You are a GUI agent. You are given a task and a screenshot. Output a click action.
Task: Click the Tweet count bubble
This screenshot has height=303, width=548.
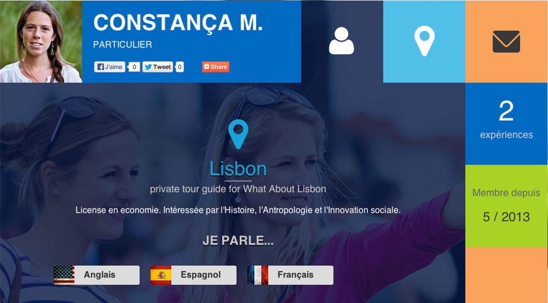click(x=180, y=67)
